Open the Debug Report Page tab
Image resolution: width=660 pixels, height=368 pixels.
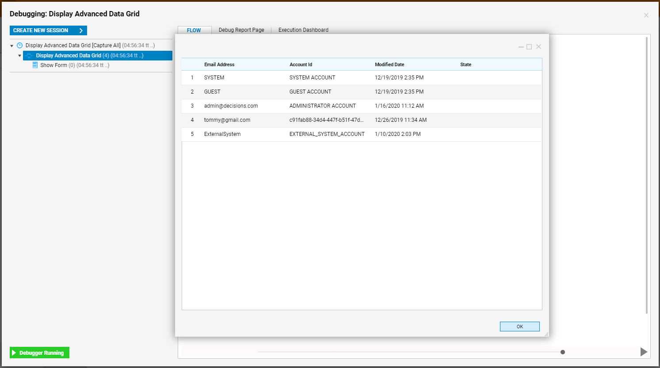pyautogui.click(x=241, y=30)
